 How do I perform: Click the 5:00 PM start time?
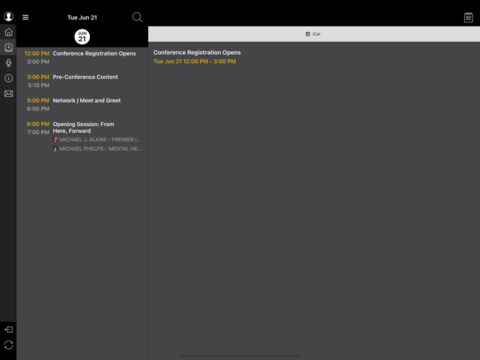point(38,100)
